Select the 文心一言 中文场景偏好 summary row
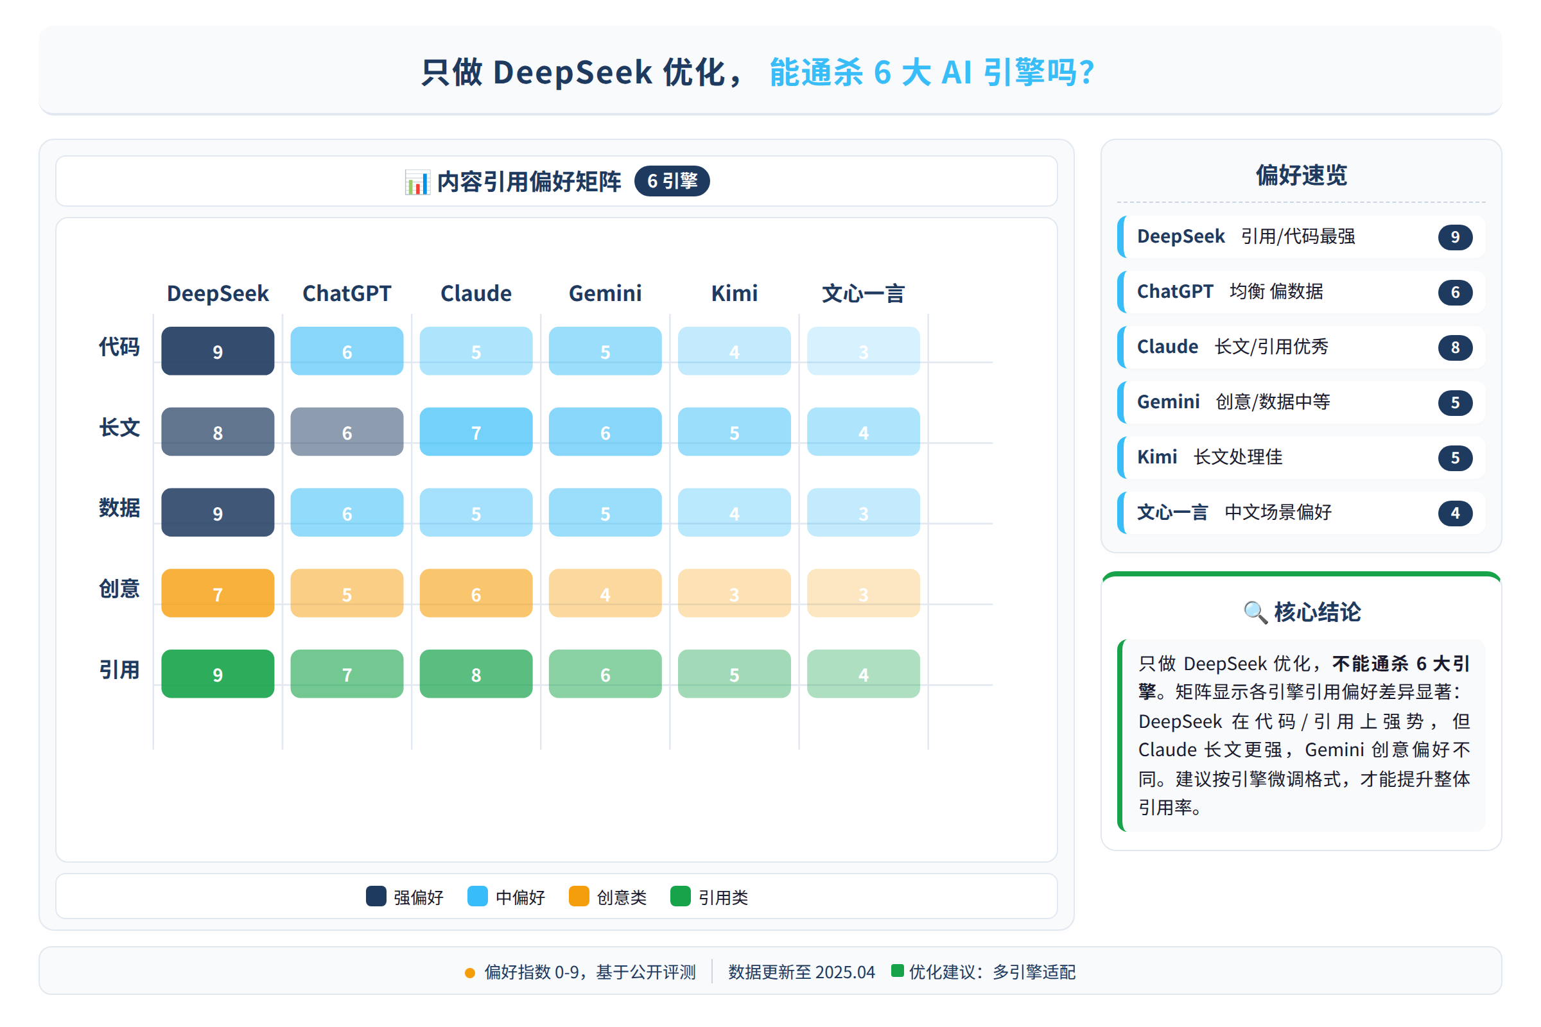The width and height of the screenshot is (1541, 1027). tap(1301, 513)
